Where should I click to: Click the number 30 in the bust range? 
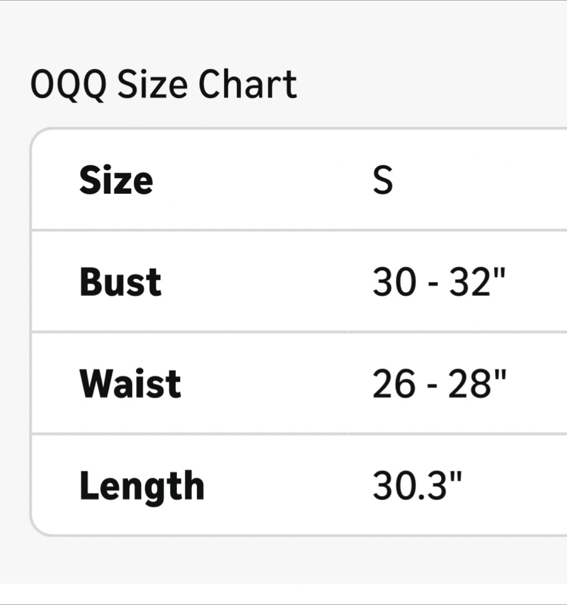[x=394, y=282]
